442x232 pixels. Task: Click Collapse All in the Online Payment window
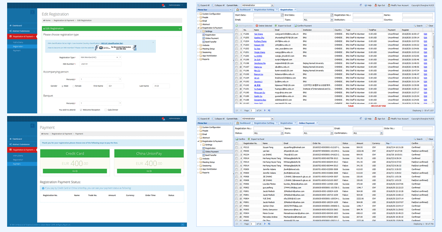218,119
